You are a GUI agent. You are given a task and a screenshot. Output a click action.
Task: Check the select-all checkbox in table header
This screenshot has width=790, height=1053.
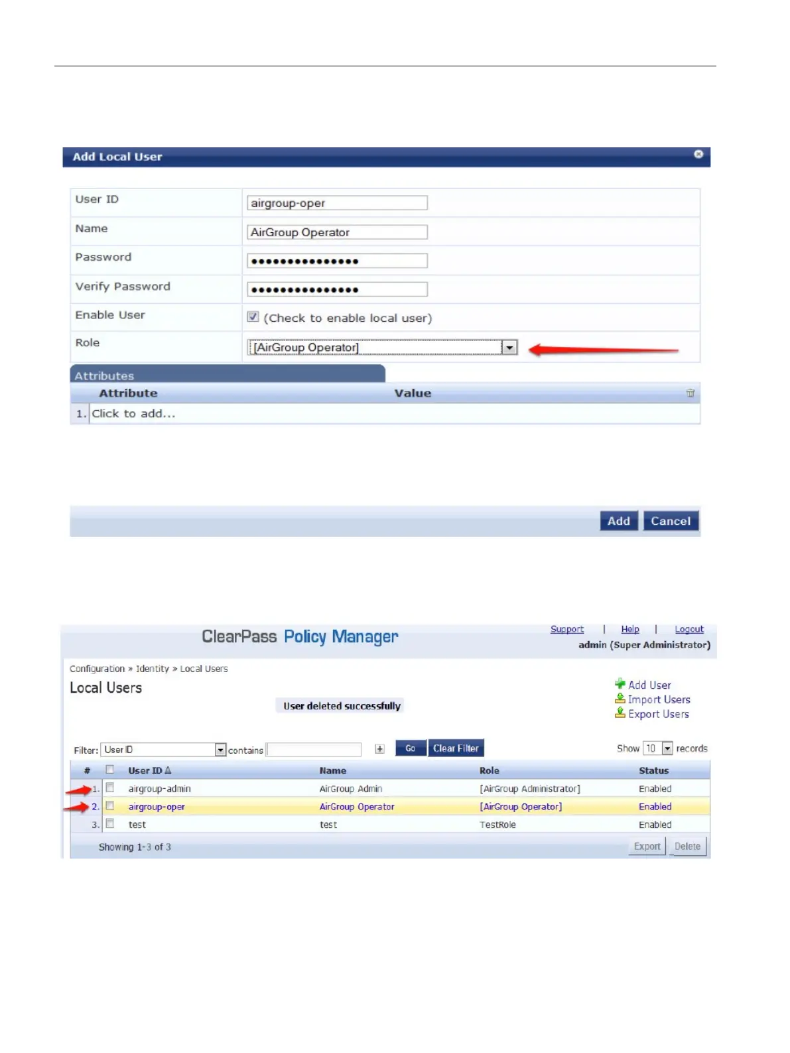[x=110, y=770]
